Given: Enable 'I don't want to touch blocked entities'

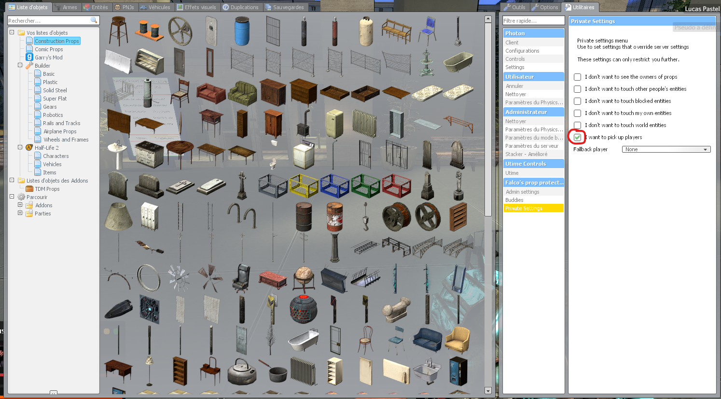Looking at the screenshot, I should coord(577,101).
